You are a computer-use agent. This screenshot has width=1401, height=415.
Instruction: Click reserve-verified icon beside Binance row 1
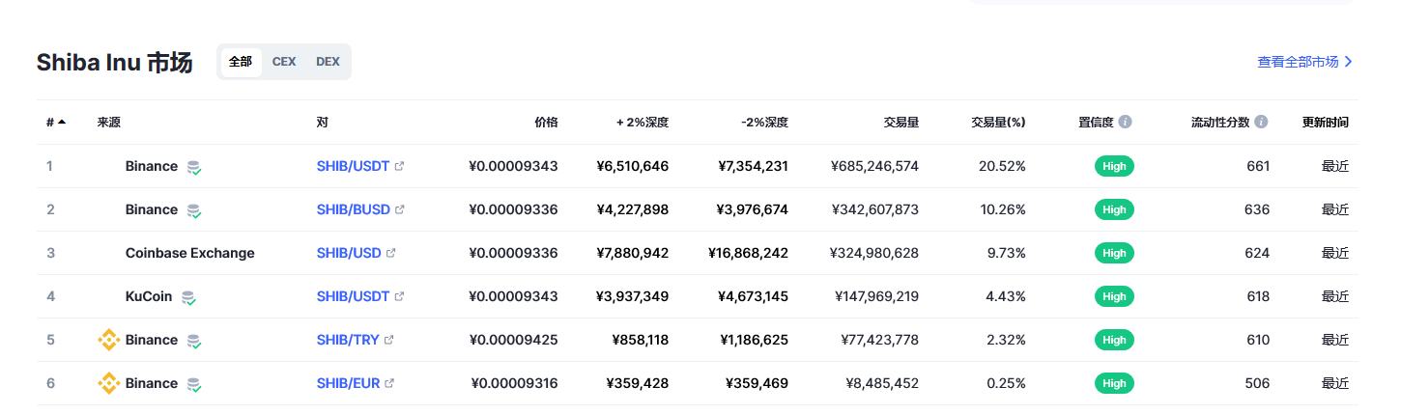point(193,167)
